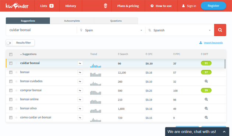Switch to the Suggestions tab
232x136 pixels.
pyautogui.click(x=28, y=21)
